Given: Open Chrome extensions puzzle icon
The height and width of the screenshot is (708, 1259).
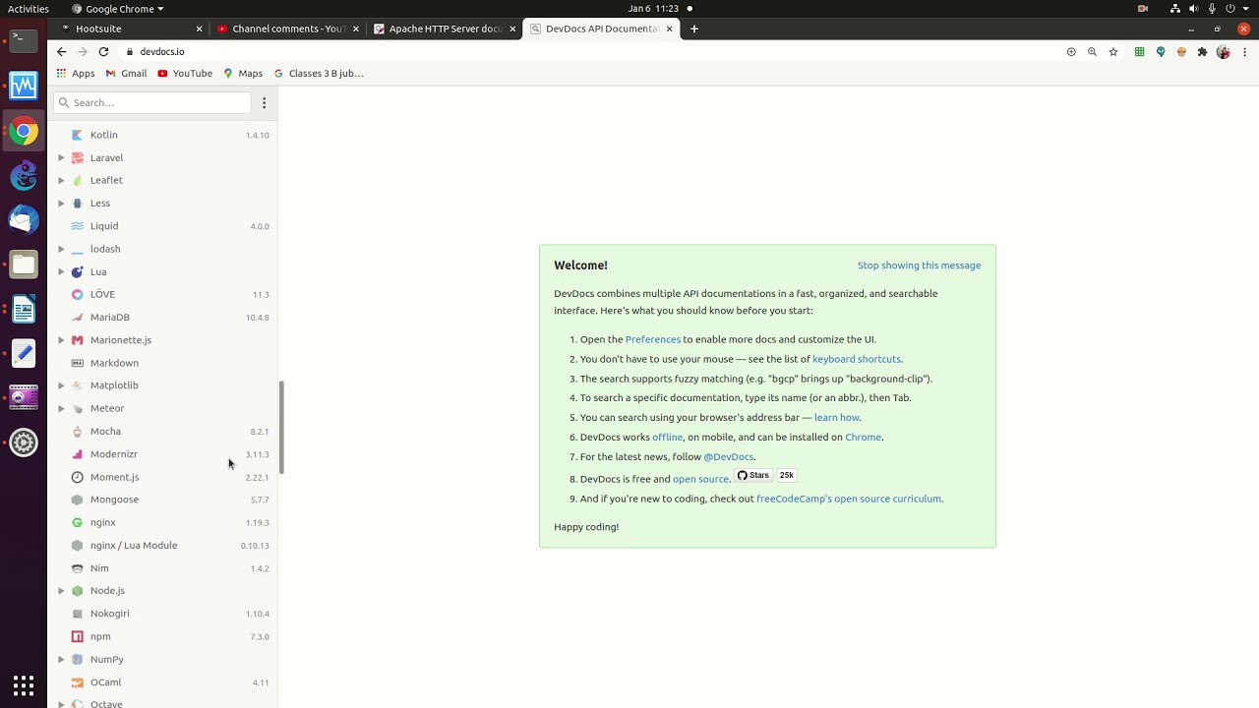Looking at the screenshot, I should point(1202,52).
